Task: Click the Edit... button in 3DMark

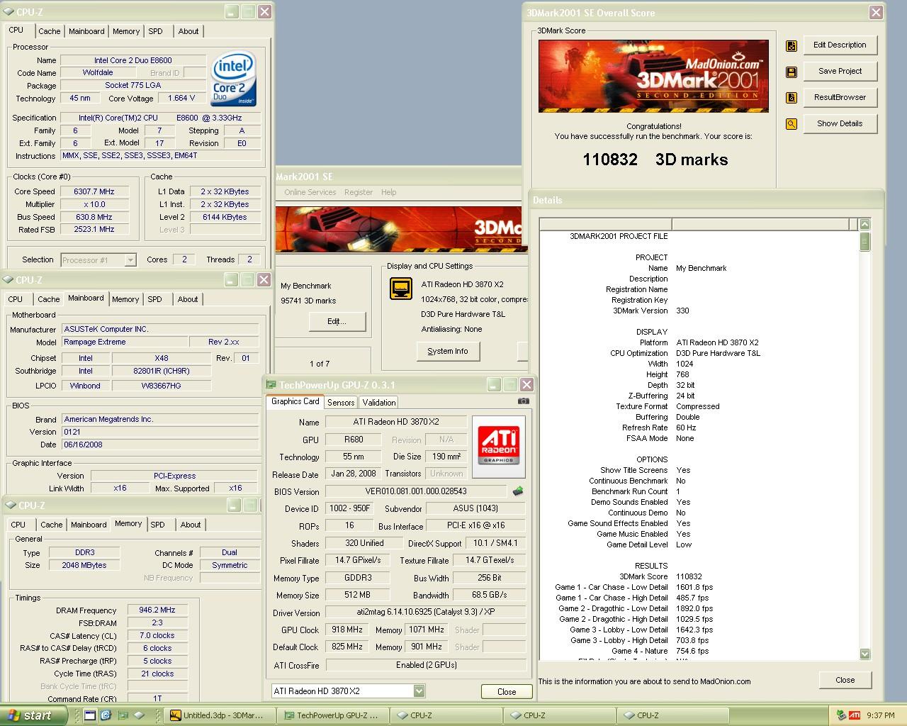Action: coord(337,321)
